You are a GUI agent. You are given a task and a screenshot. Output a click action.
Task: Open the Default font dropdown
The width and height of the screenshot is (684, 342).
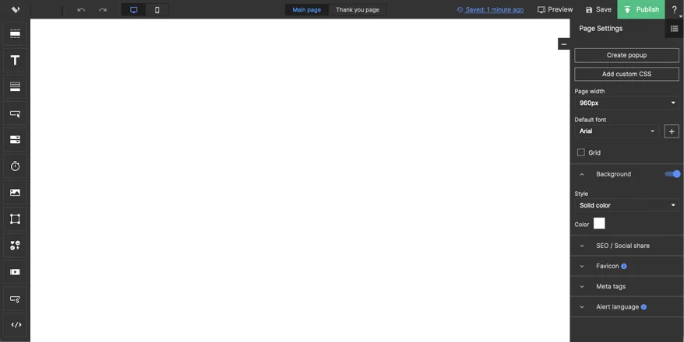pyautogui.click(x=617, y=131)
